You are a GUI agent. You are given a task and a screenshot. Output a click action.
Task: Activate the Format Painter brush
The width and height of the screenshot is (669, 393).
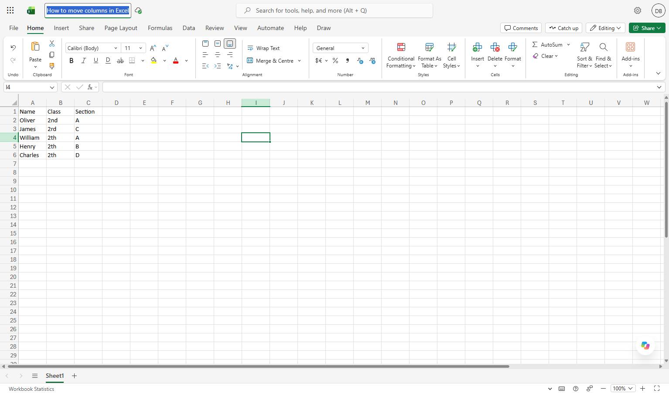pyautogui.click(x=52, y=66)
